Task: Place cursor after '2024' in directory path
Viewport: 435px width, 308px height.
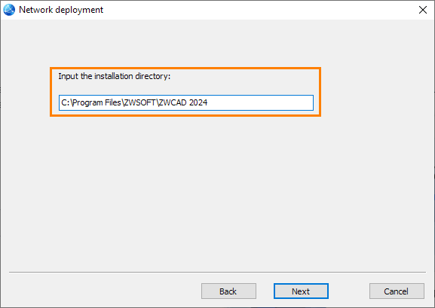Action: click(208, 102)
